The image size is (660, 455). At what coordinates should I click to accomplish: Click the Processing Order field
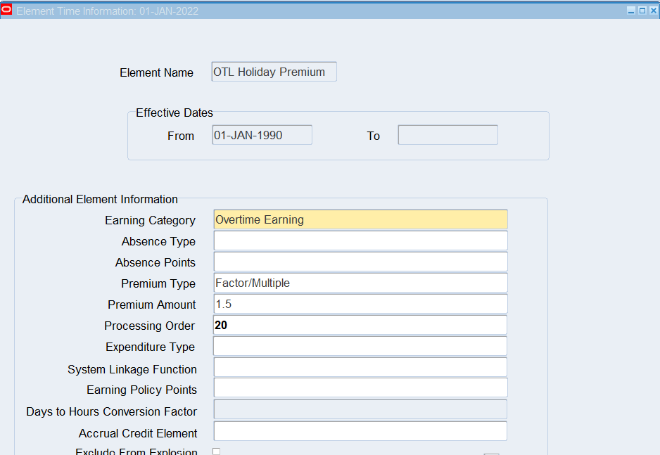360,326
